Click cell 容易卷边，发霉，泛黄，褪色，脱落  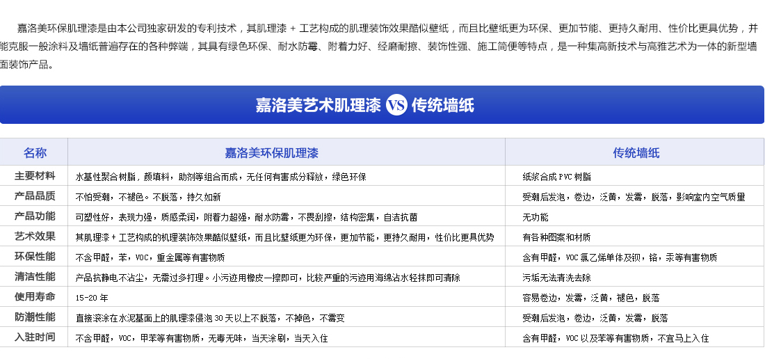591,298
